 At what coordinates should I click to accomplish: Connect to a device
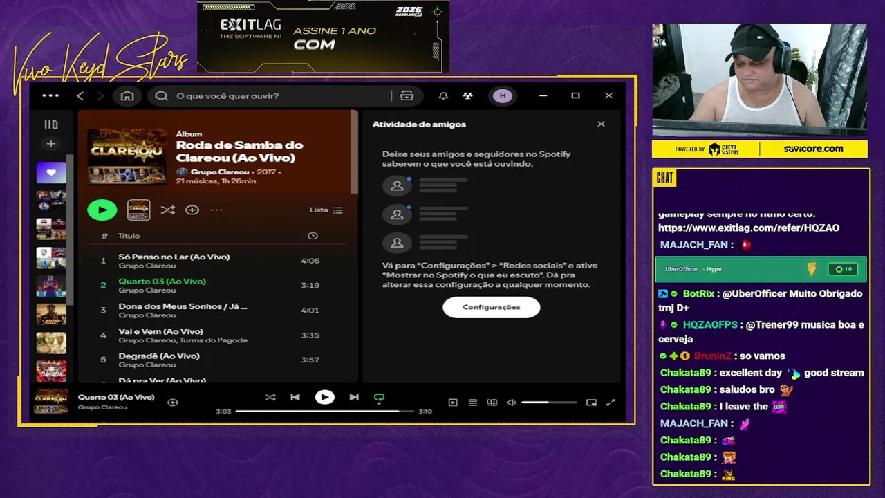point(492,402)
